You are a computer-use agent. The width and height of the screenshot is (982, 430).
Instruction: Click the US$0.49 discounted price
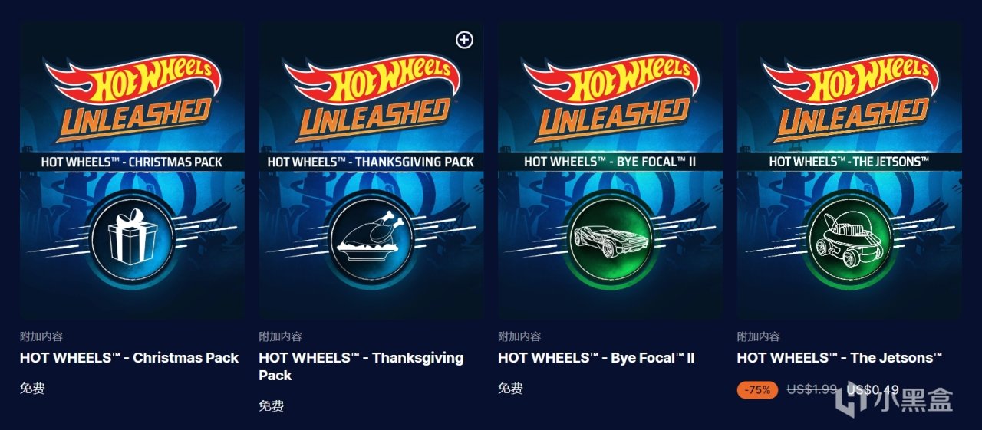click(872, 389)
